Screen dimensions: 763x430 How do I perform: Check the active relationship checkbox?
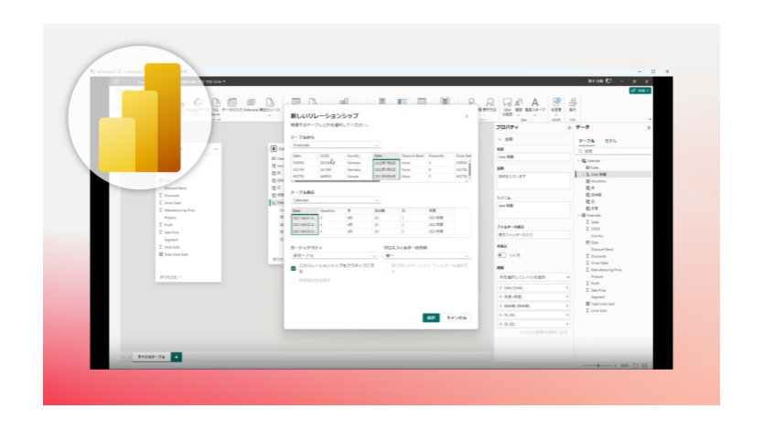point(294,268)
